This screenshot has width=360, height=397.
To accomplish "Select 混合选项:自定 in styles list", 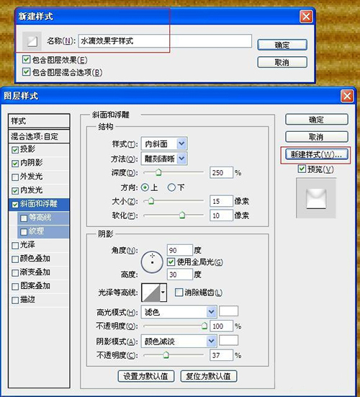I will click(39, 136).
